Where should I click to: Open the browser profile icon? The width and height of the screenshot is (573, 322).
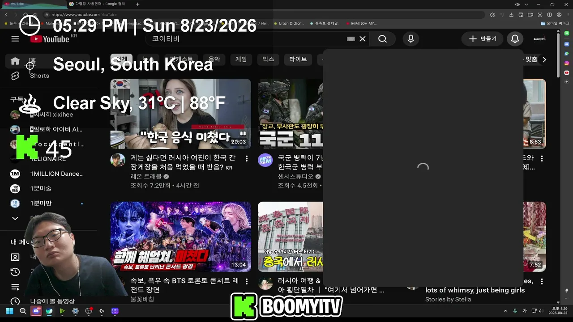coord(559,15)
